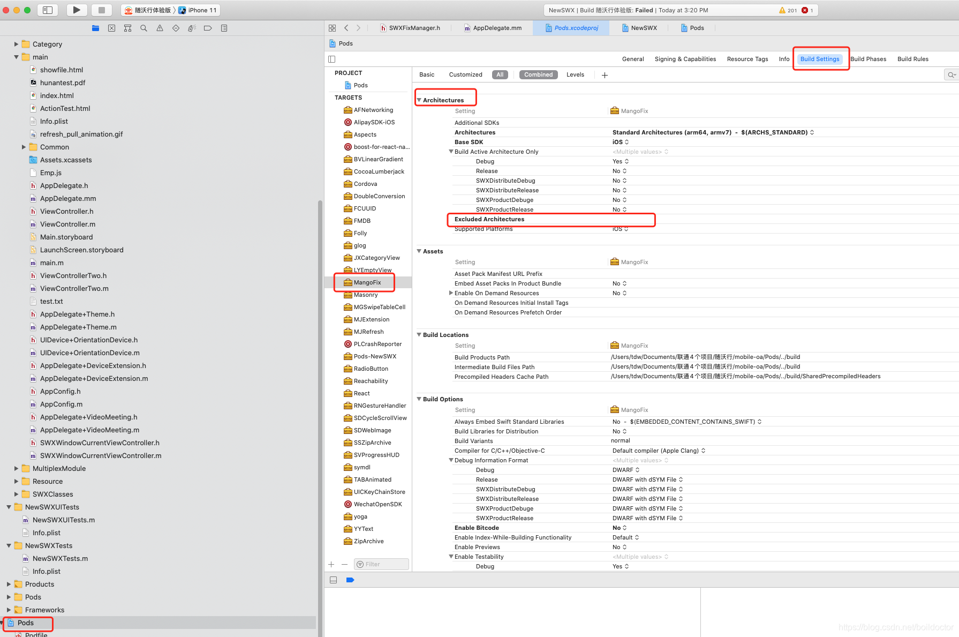The width and height of the screenshot is (959, 637).
Task: Go back in editor history
Action: coord(346,28)
